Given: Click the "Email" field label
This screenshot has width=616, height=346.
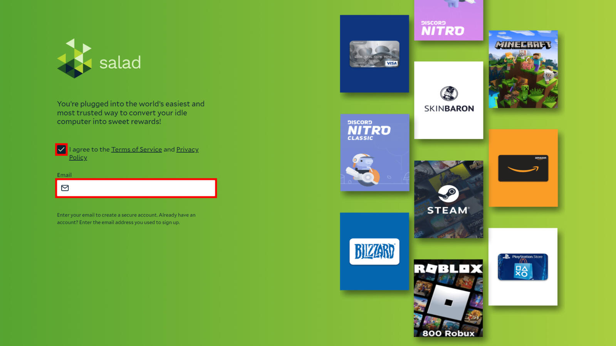Looking at the screenshot, I should pos(64,175).
